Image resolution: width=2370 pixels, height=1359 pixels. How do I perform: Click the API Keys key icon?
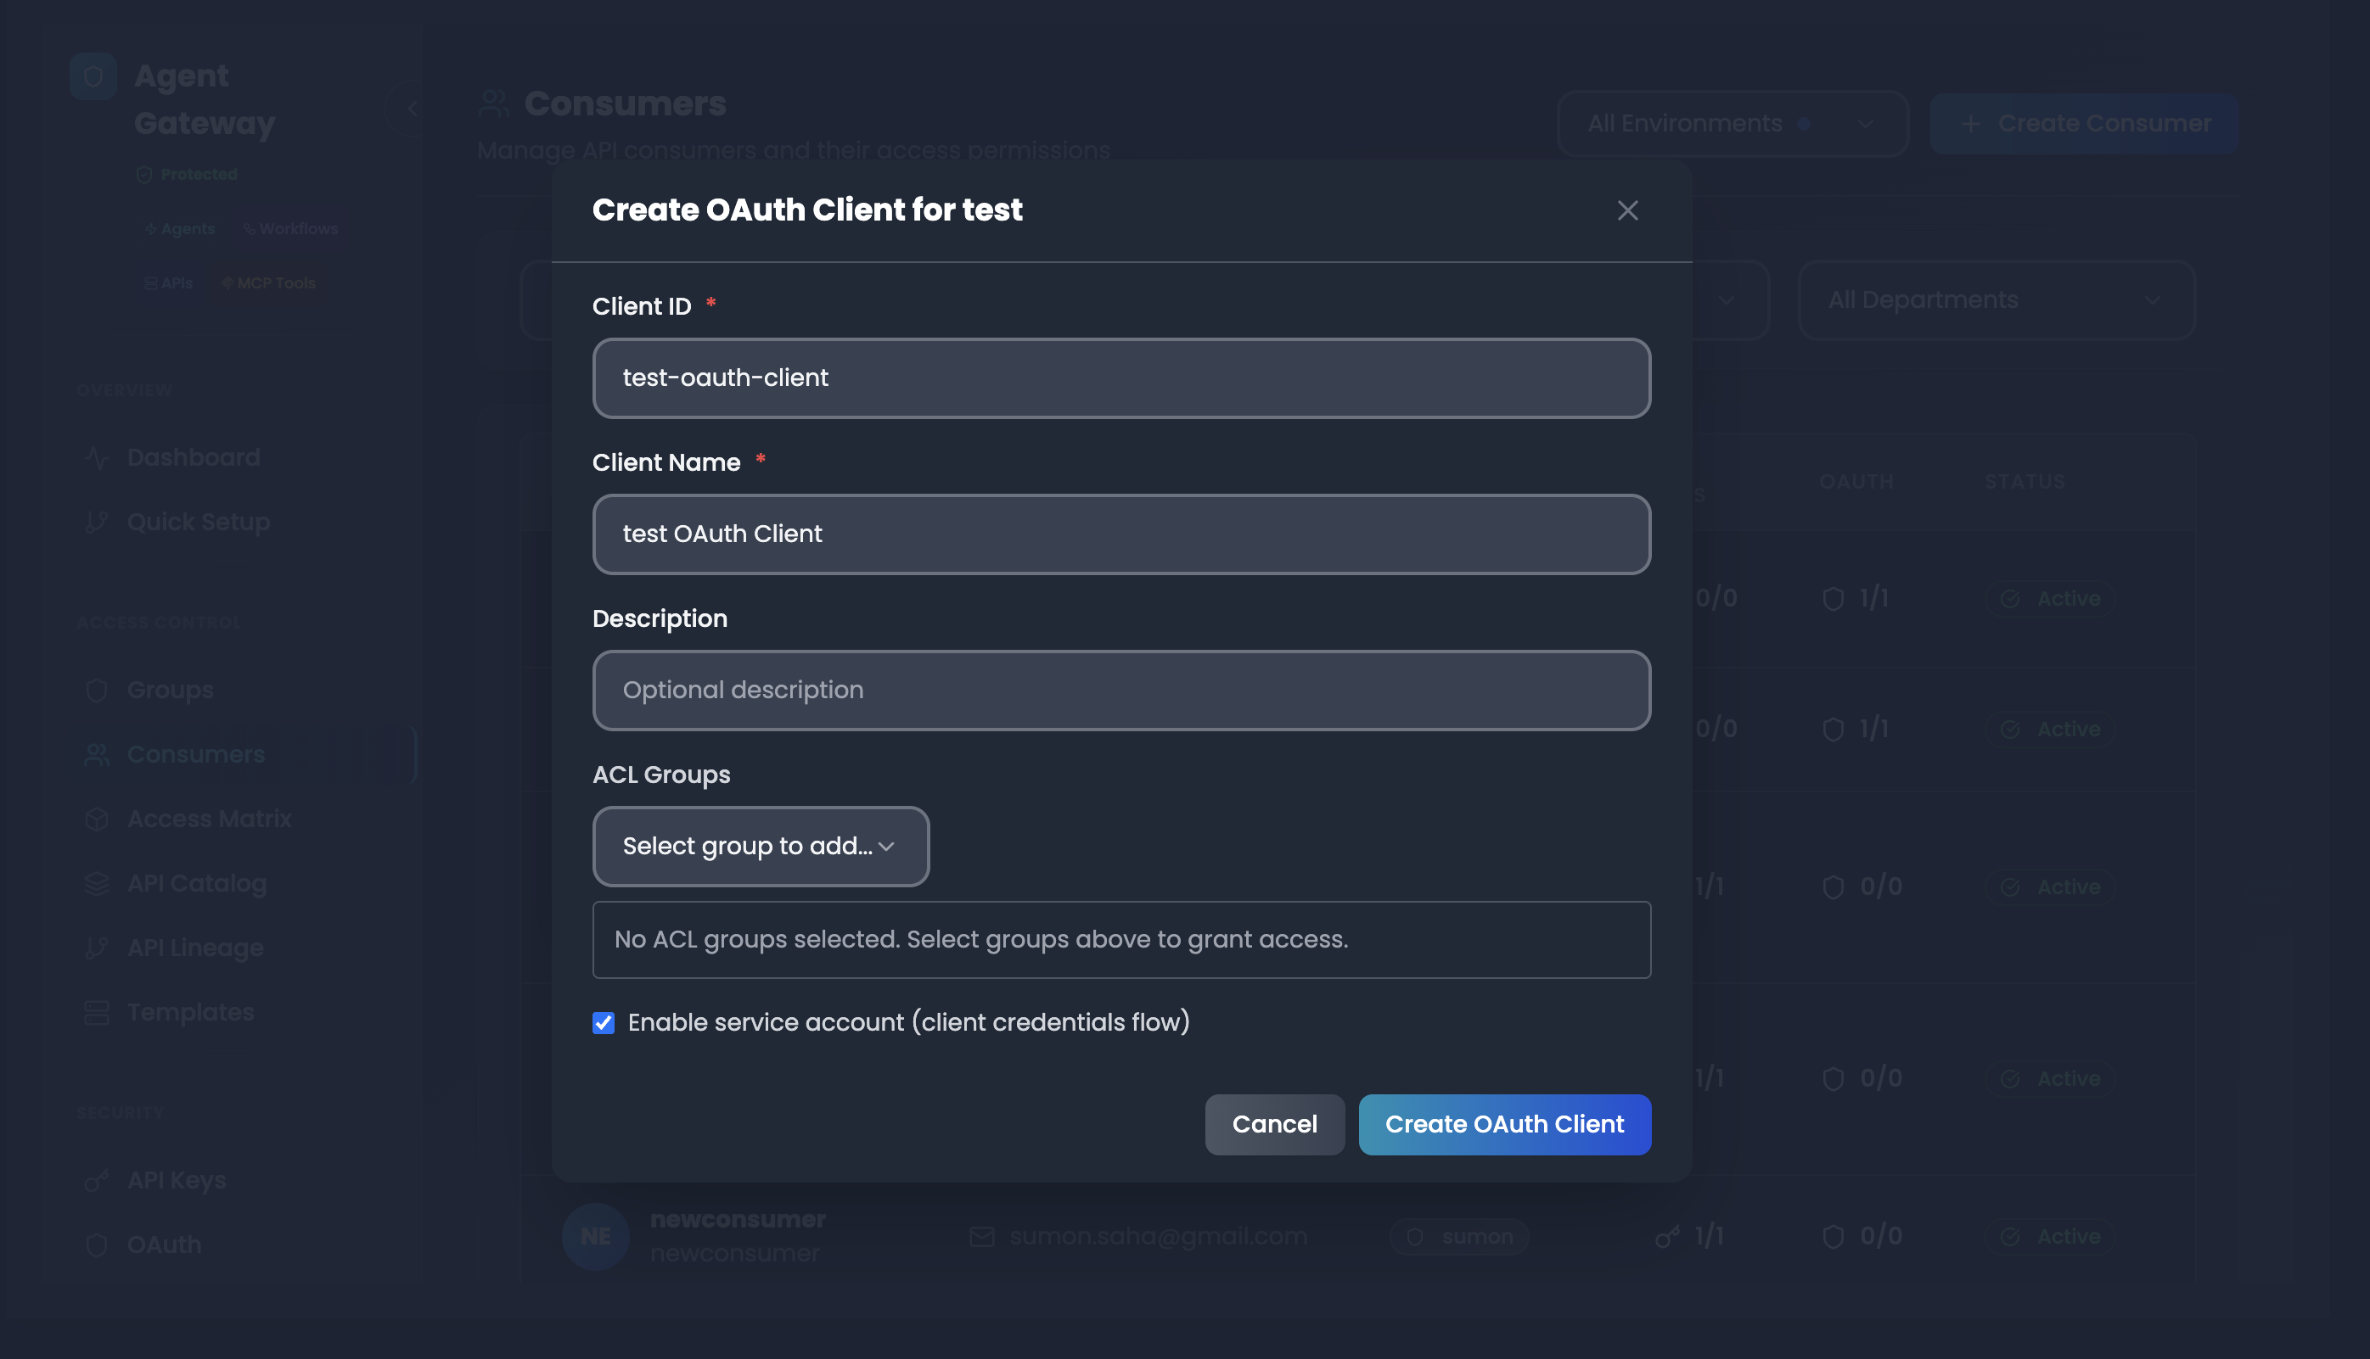pyautogui.click(x=96, y=1181)
